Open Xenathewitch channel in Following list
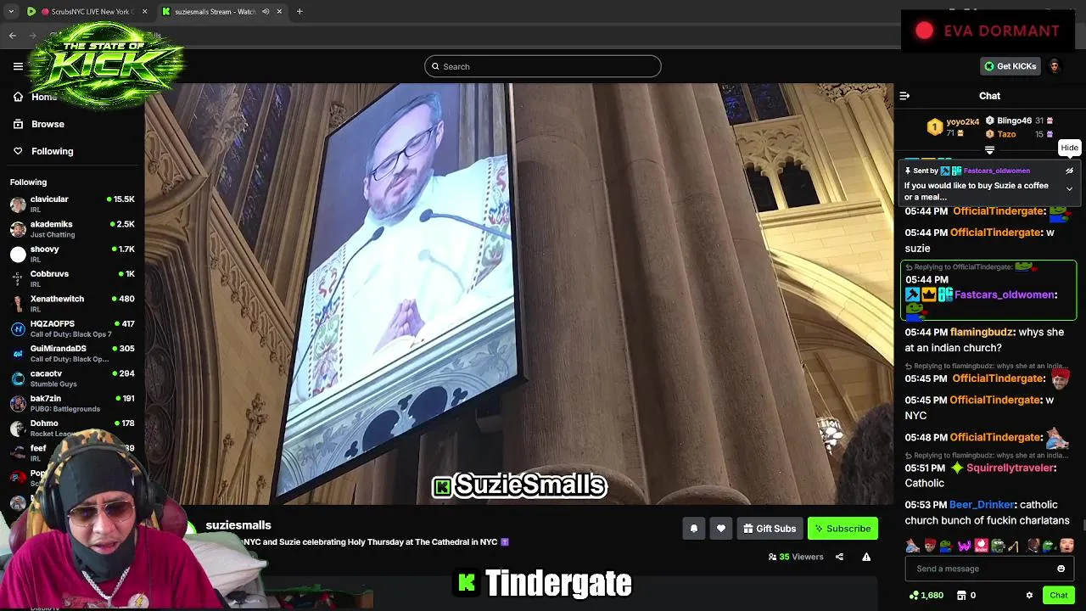The height and width of the screenshot is (611, 1086). (72, 304)
